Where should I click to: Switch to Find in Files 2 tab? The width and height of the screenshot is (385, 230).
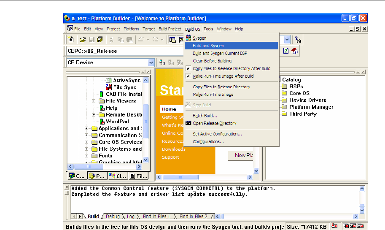click(194, 216)
